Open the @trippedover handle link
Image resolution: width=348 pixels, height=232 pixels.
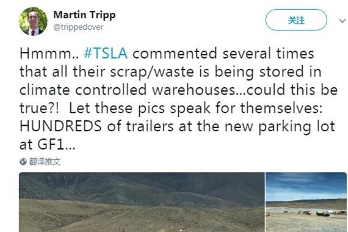tap(78, 27)
